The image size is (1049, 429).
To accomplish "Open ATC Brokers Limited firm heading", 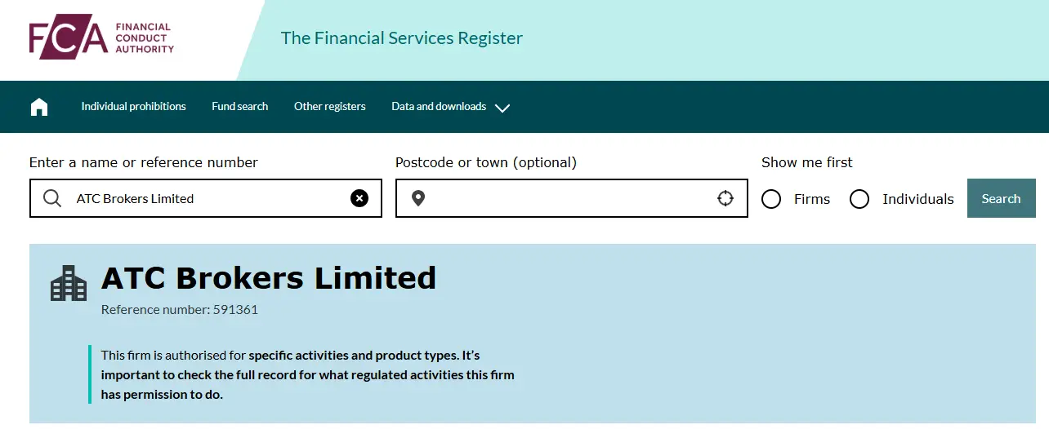I will (269, 278).
